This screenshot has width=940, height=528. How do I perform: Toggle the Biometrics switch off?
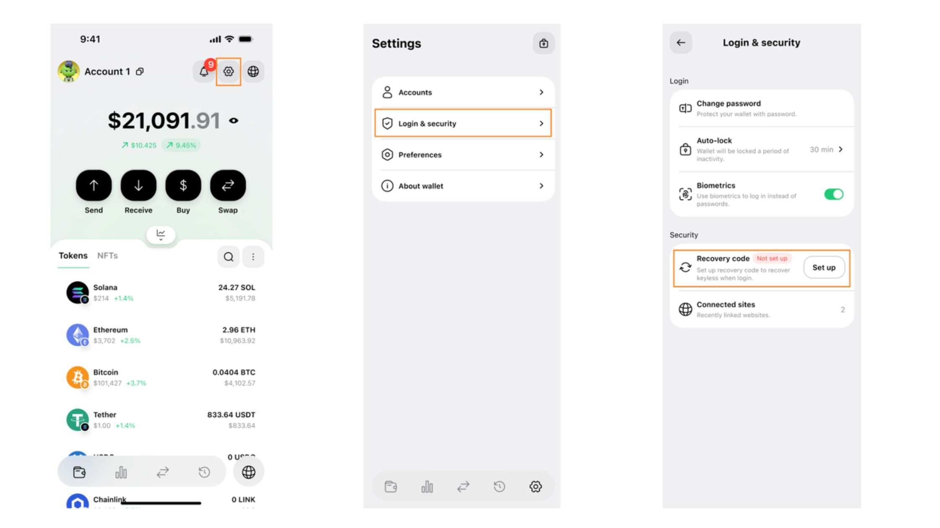[x=833, y=194]
